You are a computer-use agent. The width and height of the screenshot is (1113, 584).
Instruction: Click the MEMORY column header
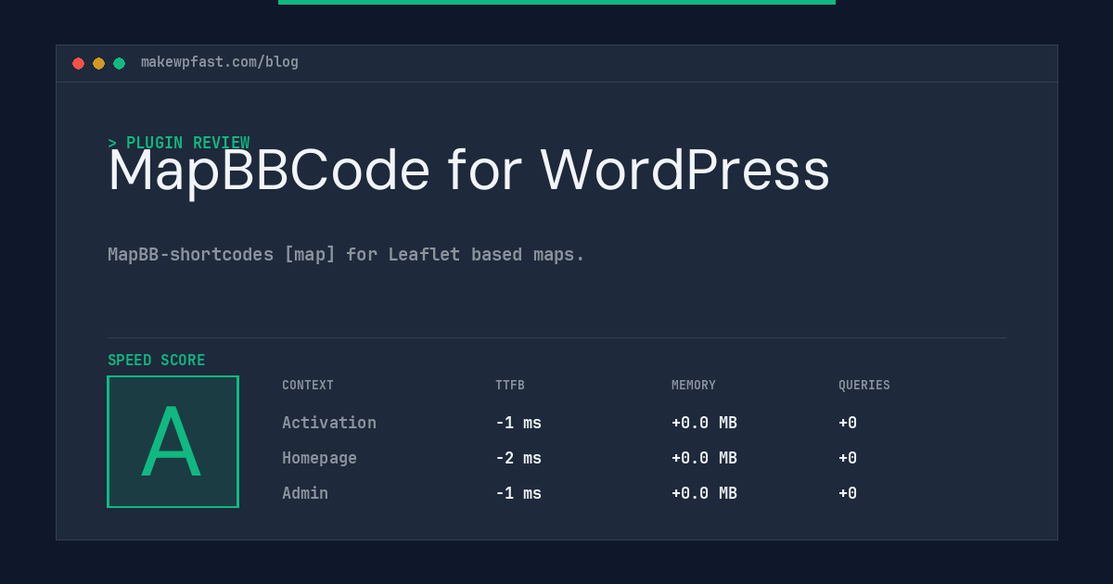(x=694, y=386)
